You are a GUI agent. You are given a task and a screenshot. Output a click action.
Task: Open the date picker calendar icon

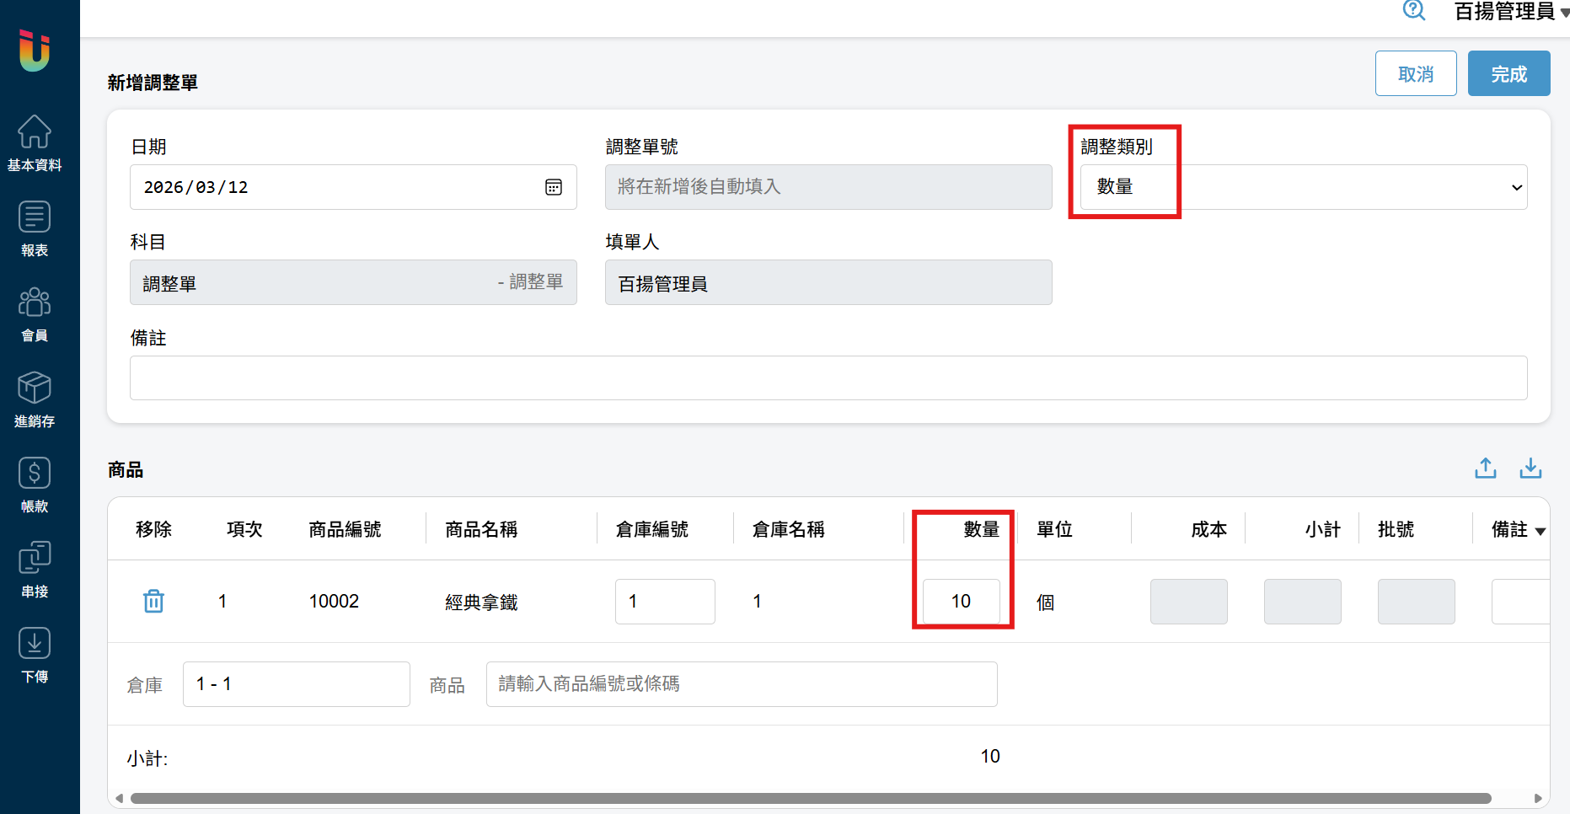point(554,187)
